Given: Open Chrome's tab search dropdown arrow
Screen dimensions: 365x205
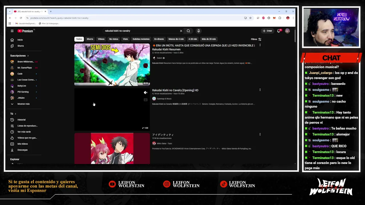Looking at the screenshot, I should [x=10, y=11].
